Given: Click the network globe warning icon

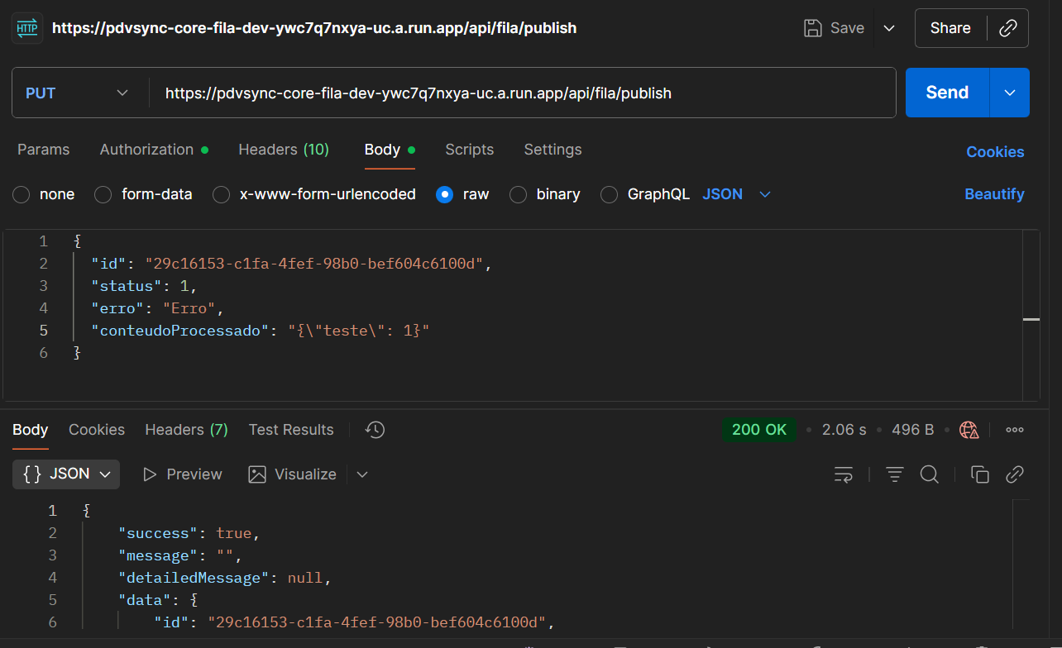Looking at the screenshot, I should click(x=969, y=430).
